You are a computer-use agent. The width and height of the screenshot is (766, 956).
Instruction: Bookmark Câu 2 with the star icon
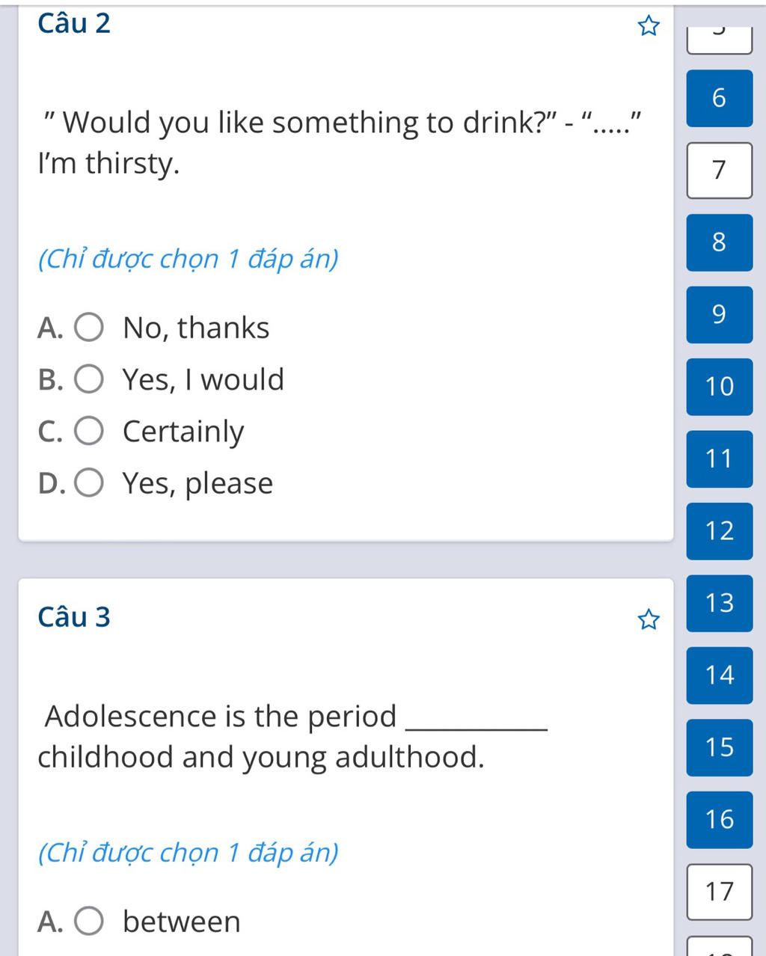point(649,28)
